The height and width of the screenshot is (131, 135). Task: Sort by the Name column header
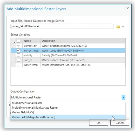point(31,41)
